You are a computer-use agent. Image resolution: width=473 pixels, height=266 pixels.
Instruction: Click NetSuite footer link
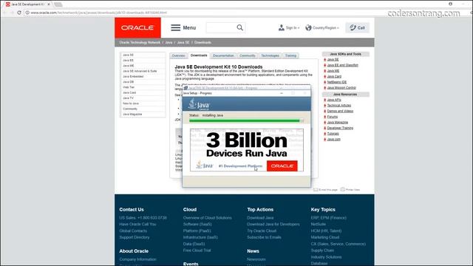[x=319, y=224]
